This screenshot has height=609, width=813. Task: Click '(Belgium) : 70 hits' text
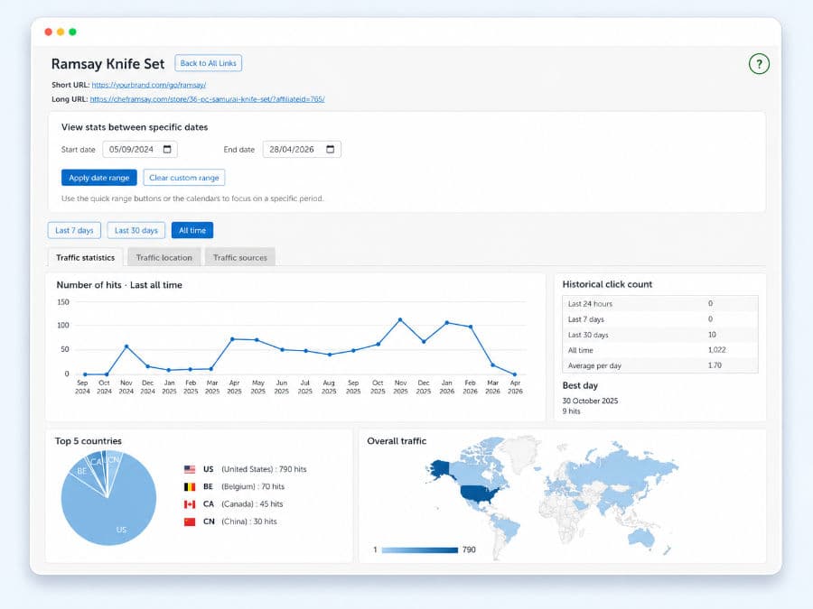coord(253,487)
